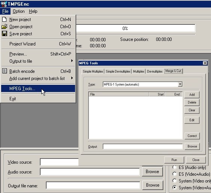211x193 pixels.
Task: Click the Batch encode list icon
Action: (5, 71)
